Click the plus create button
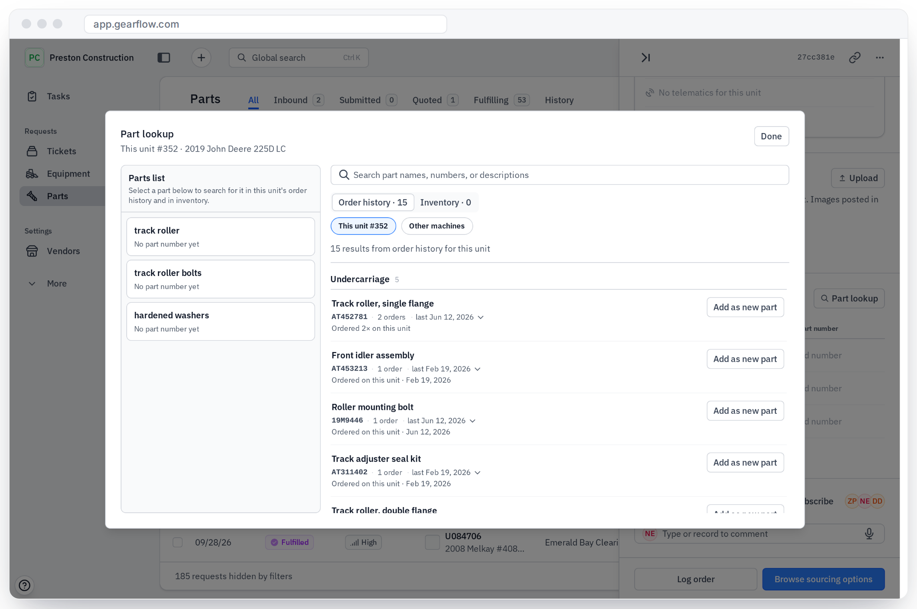917x609 pixels. click(x=201, y=57)
